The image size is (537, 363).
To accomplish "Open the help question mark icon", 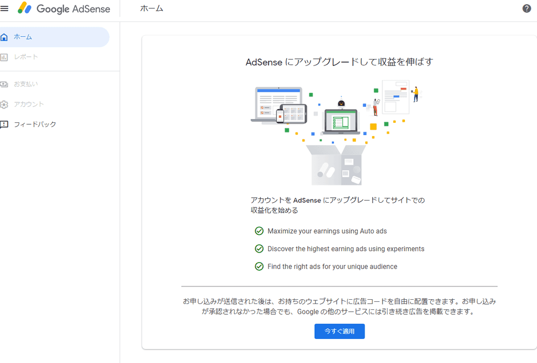I will pos(526,9).
